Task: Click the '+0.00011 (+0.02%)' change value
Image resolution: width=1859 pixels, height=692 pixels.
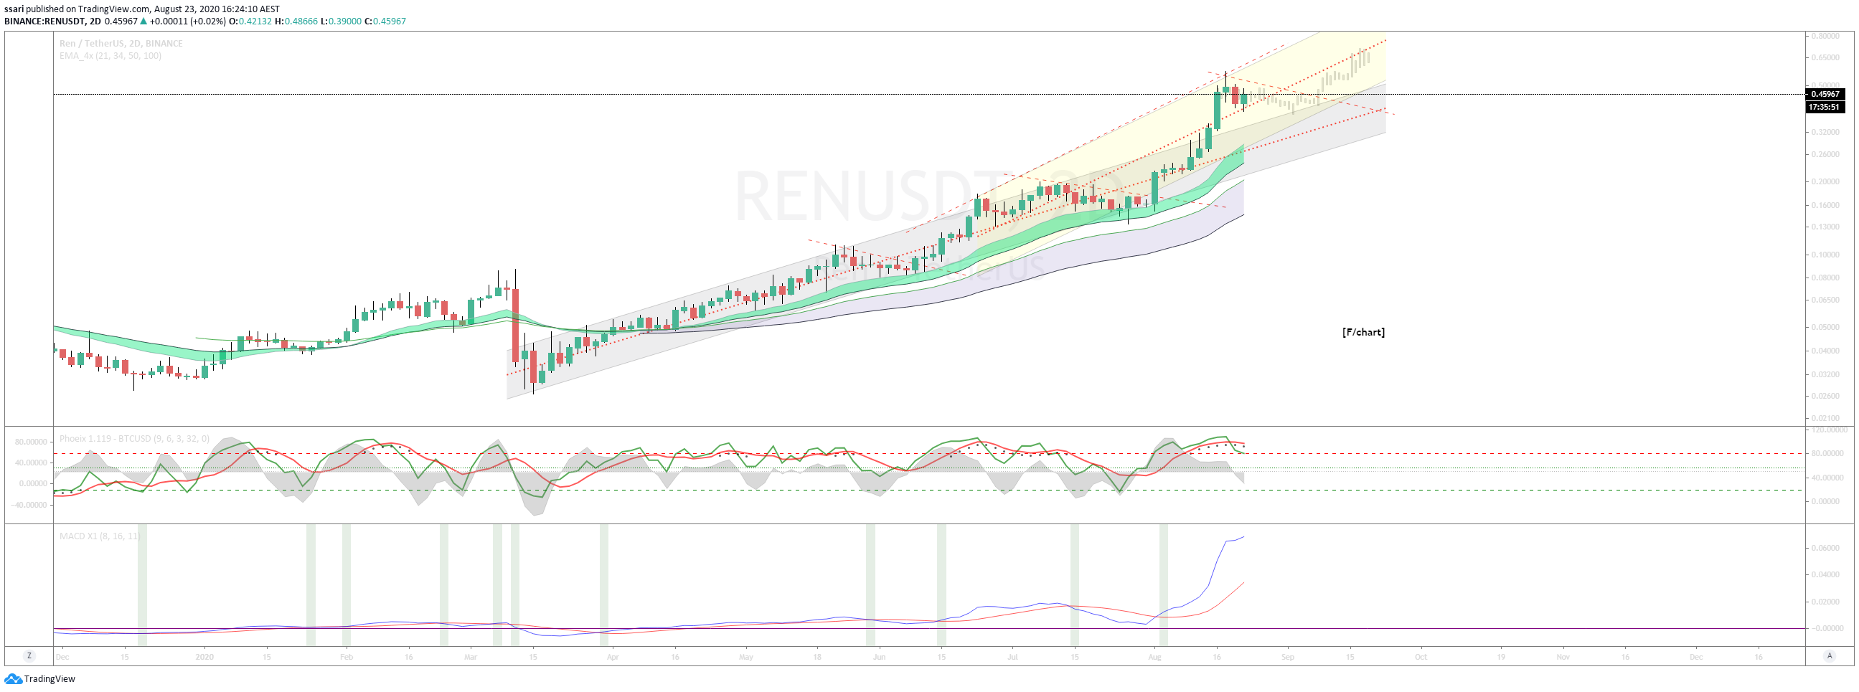Action: (188, 22)
